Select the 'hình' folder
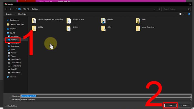This screenshot has height=109, width=194. point(141,21)
